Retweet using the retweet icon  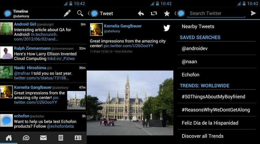pyautogui.click(x=154, y=13)
